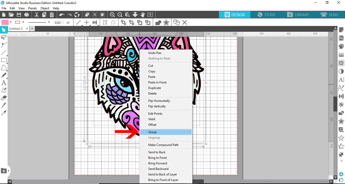Choose Duplicate in the context menu

[166, 88]
